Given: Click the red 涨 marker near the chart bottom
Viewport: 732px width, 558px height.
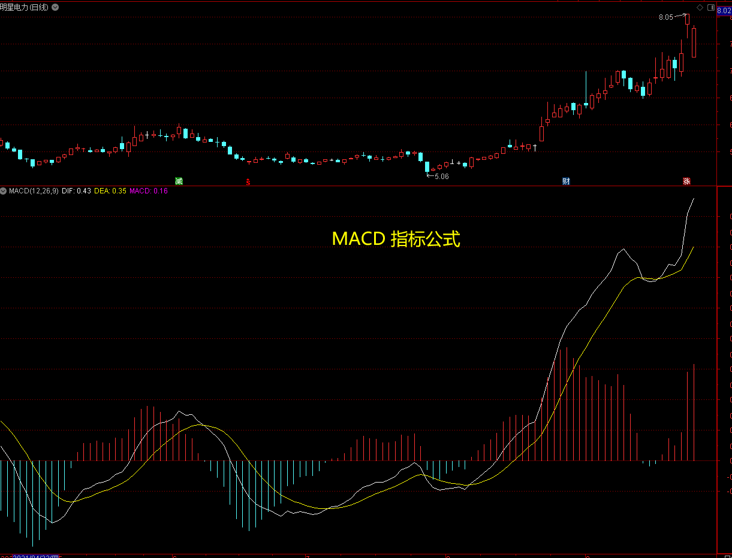Looking at the screenshot, I should point(687,181).
